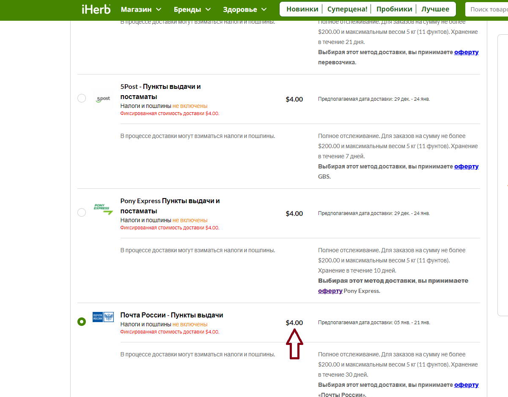Image resolution: width=508 pixels, height=397 pixels.
Task: Click Почта России fixed delivery cost red note
Action: click(x=170, y=332)
